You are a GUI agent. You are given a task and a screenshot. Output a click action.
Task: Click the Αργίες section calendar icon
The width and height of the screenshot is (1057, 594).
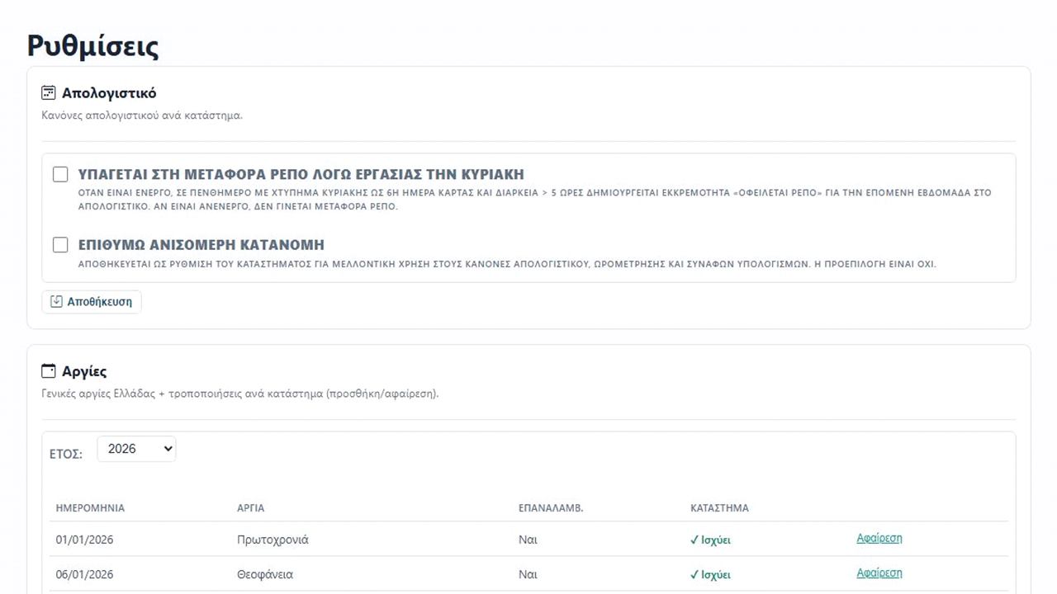49,370
